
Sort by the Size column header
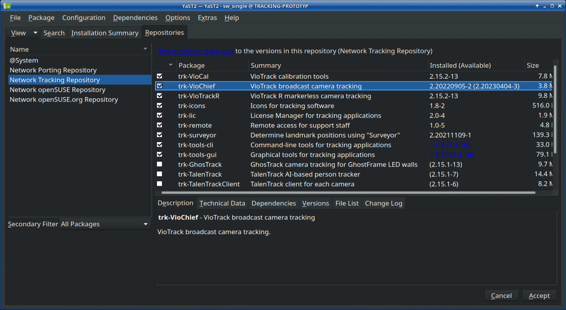(x=538, y=65)
